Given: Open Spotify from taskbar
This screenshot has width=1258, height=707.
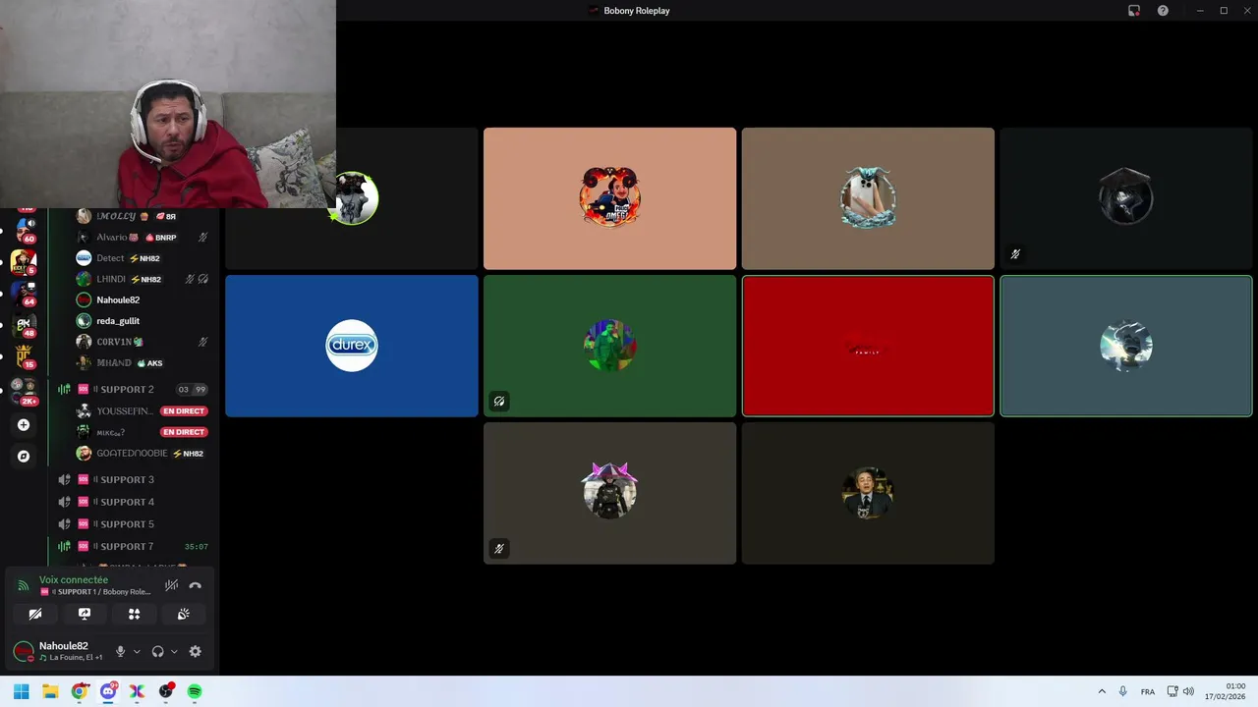Looking at the screenshot, I should [195, 691].
